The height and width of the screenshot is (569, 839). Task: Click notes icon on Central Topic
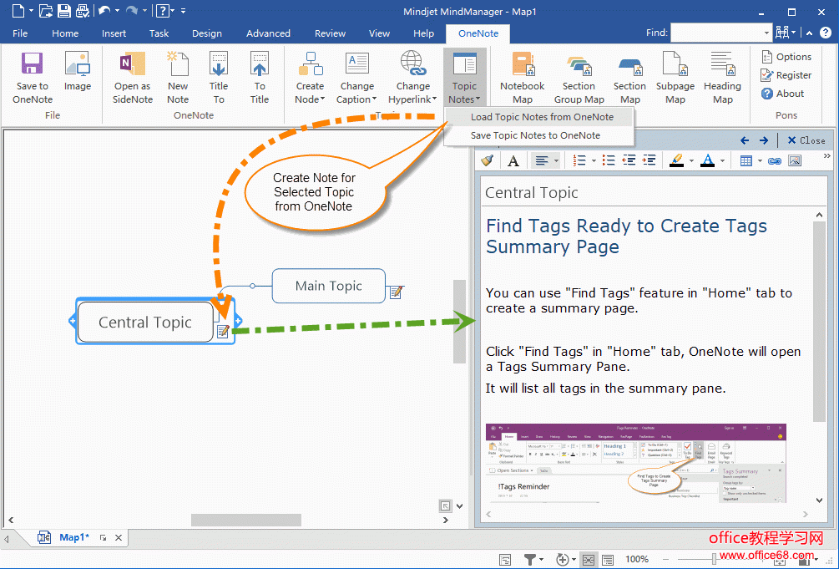[223, 331]
